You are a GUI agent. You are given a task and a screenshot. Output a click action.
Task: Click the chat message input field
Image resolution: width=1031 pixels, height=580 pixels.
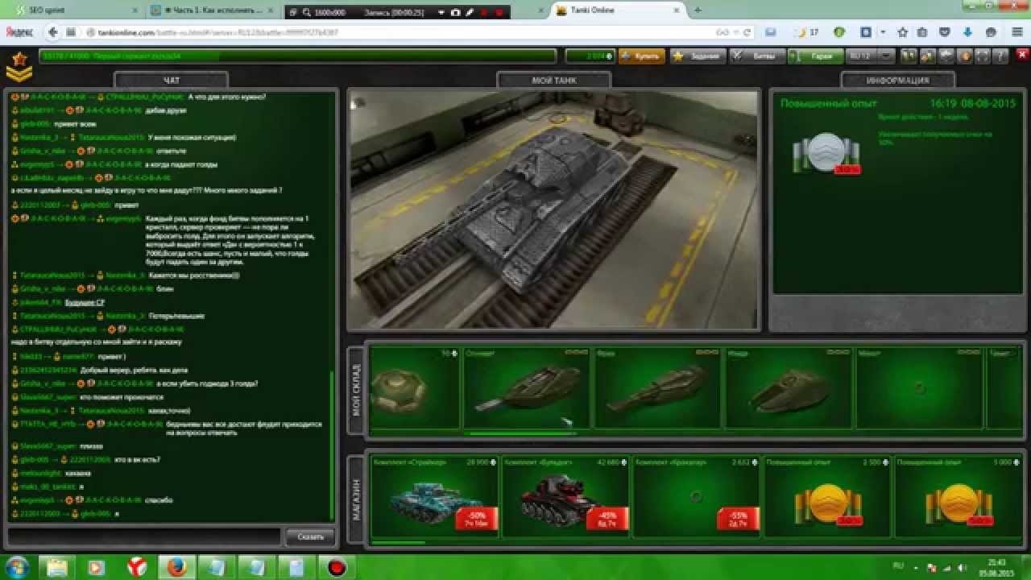point(143,536)
